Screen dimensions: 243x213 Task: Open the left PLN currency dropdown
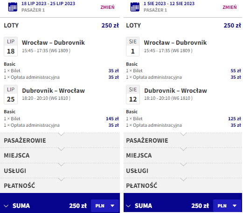point(105,206)
